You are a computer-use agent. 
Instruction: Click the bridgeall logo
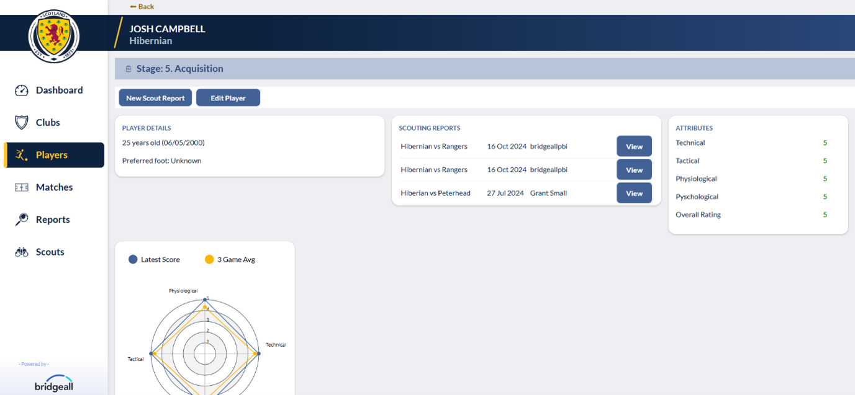click(54, 383)
